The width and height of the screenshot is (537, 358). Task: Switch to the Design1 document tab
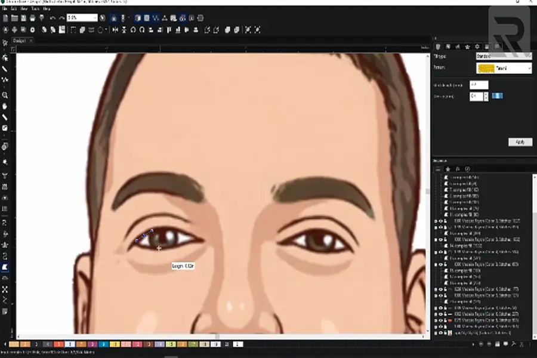(x=19, y=41)
